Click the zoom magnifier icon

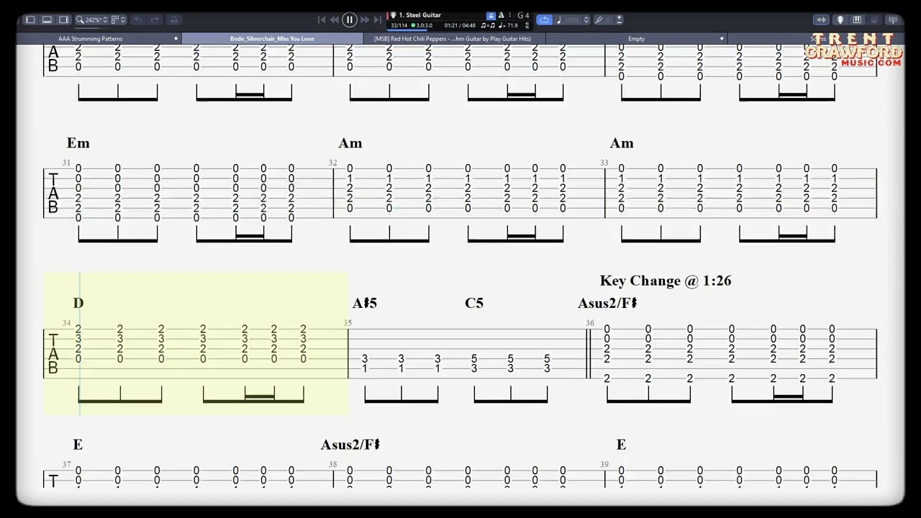coord(80,19)
